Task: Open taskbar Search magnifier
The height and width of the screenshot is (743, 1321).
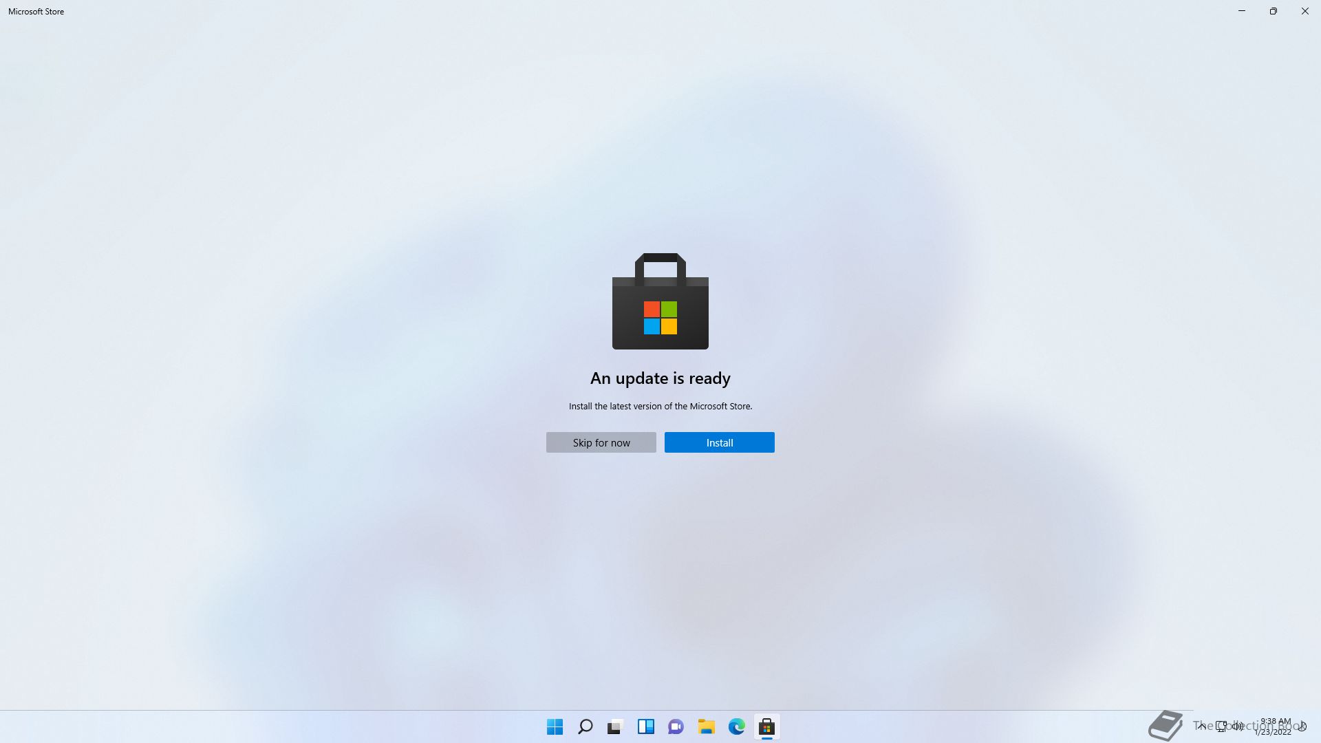Action: tap(585, 726)
